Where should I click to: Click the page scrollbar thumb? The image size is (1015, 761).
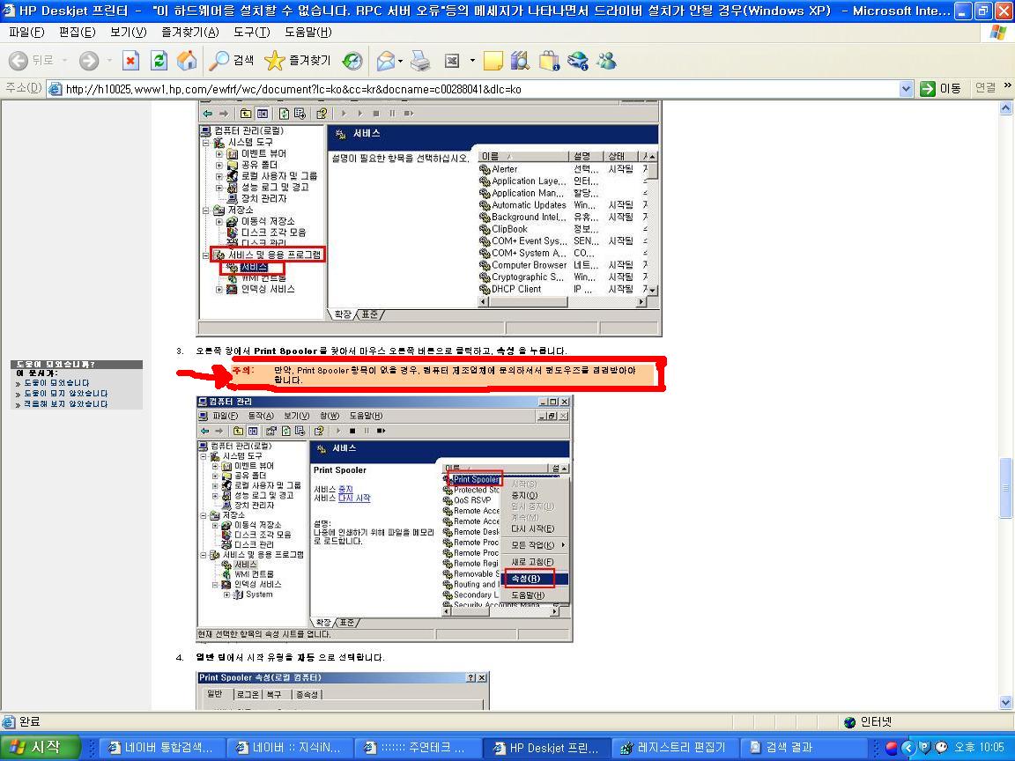point(1006,487)
